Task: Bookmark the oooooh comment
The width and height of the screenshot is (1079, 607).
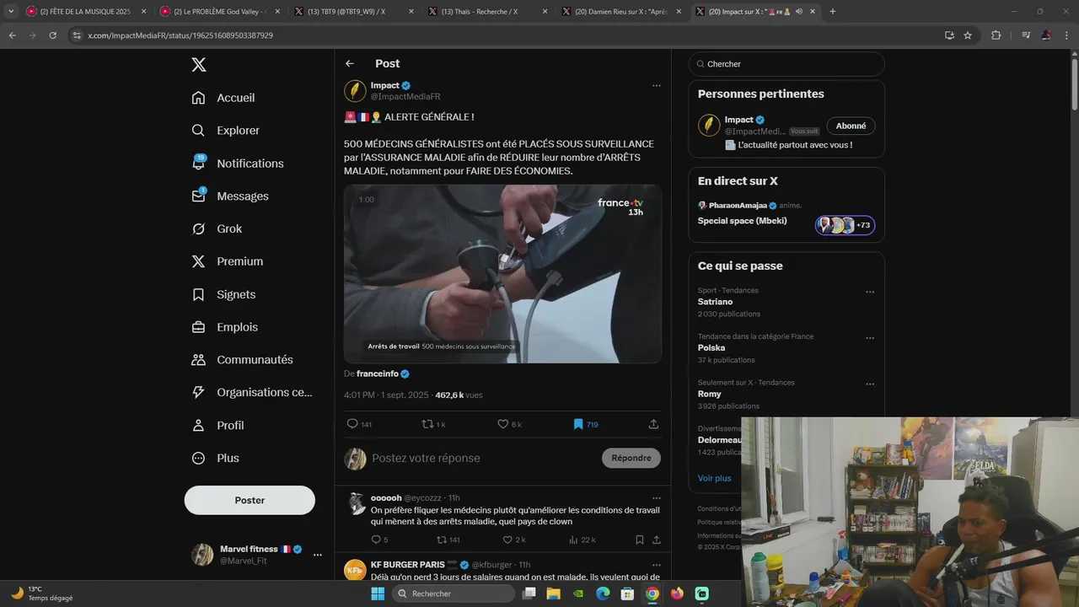Action: click(639, 540)
